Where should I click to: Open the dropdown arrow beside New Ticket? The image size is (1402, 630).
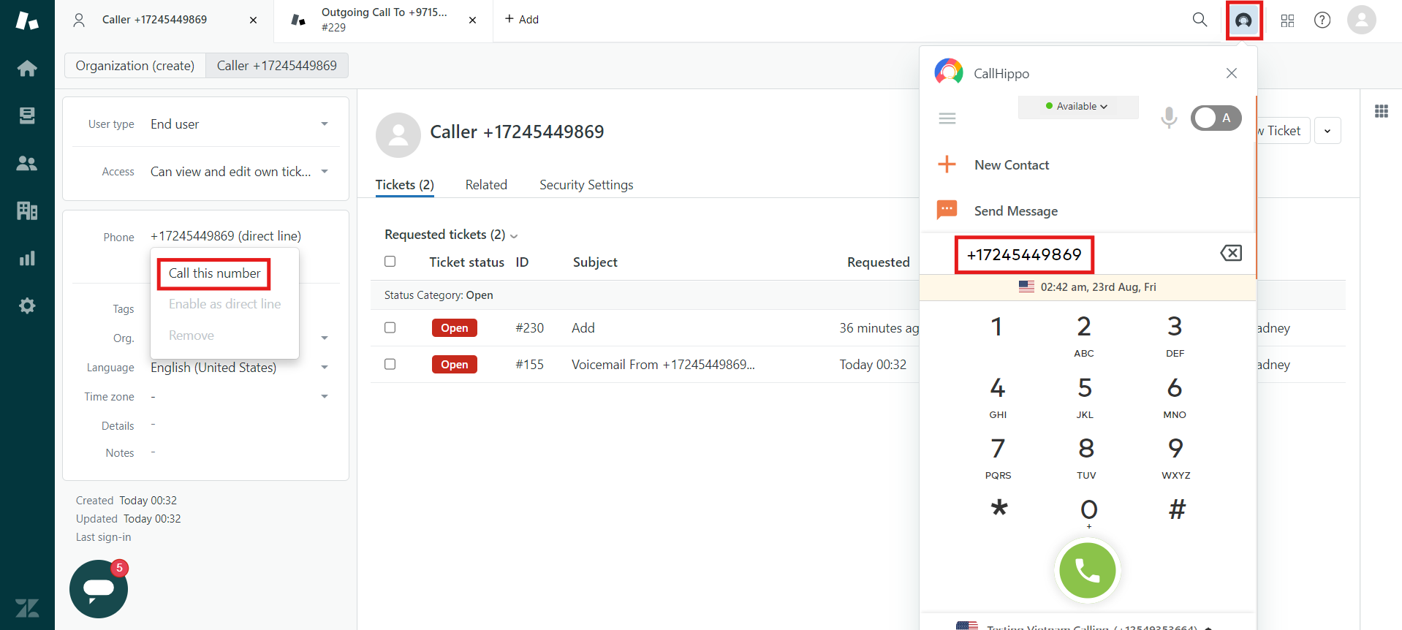click(1327, 131)
